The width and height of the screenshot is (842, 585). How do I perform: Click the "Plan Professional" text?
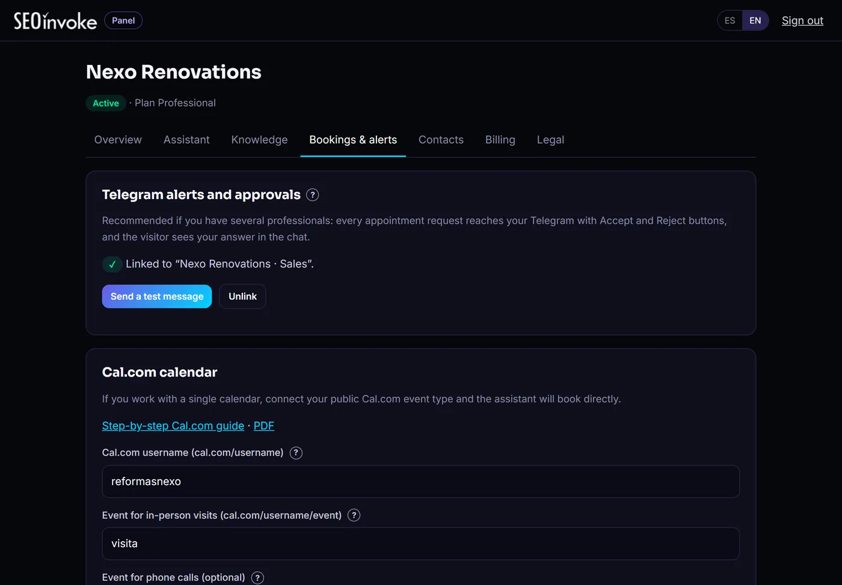[175, 103]
